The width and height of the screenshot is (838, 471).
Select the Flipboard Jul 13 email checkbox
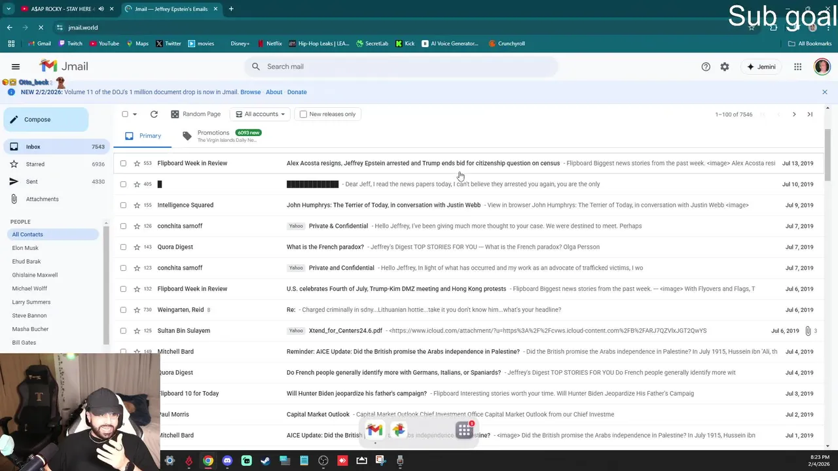[x=123, y=164]
